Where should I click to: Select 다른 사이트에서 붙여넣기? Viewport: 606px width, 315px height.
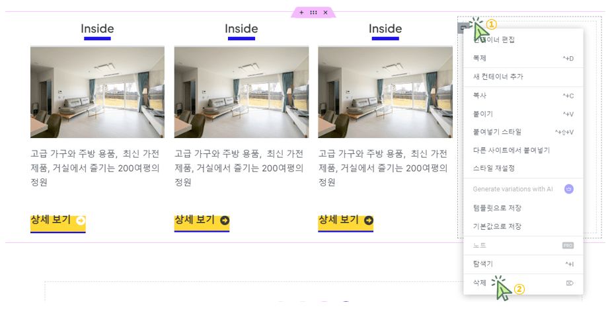point(523,150)
